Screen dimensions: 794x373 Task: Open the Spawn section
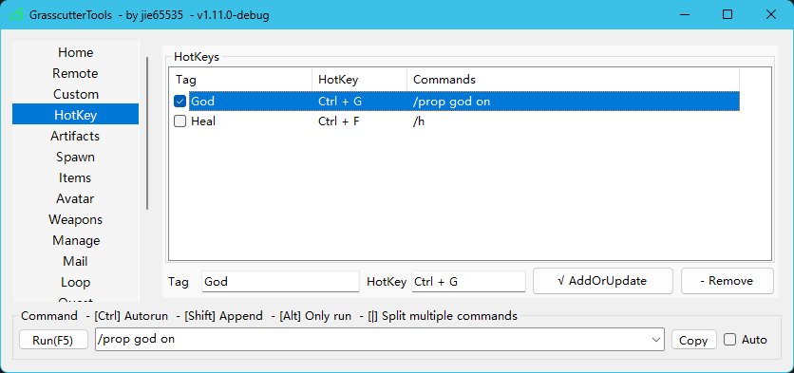tap(75, 157)
